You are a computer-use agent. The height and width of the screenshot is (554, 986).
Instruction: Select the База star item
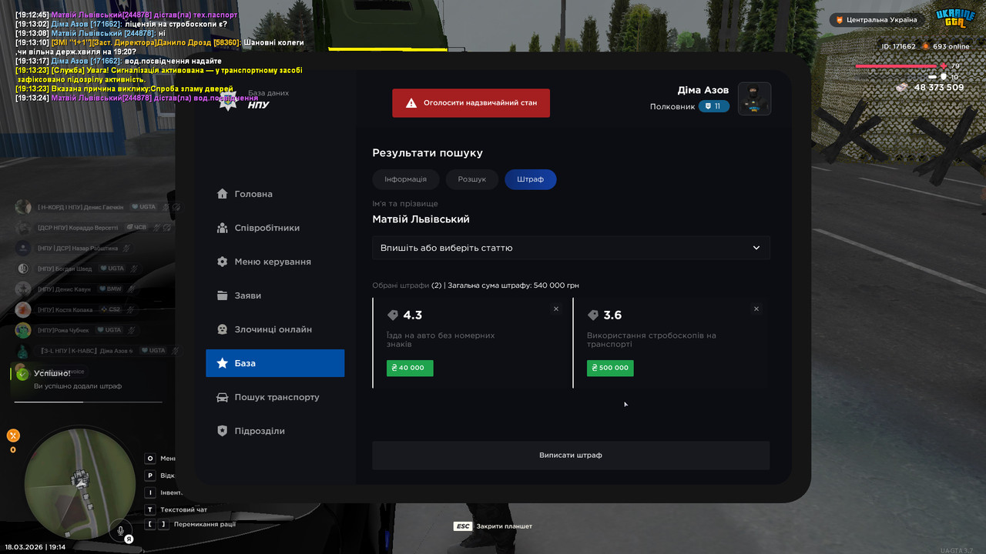click(x=275, y=363)
